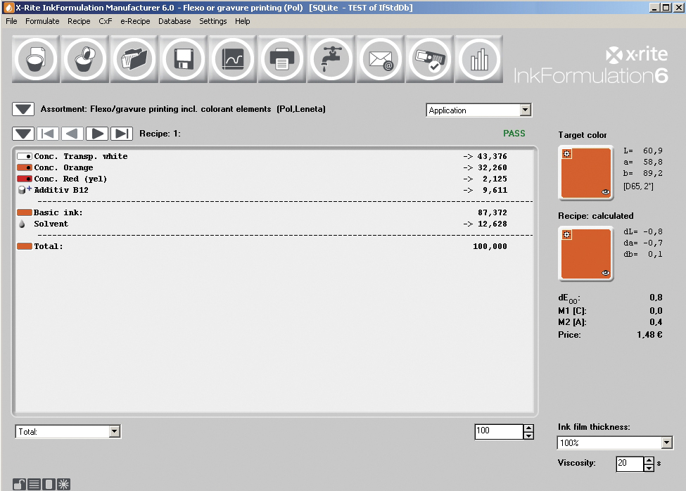Open the Database menu
This screenshot has height=491, width=686.
point(174,21)
